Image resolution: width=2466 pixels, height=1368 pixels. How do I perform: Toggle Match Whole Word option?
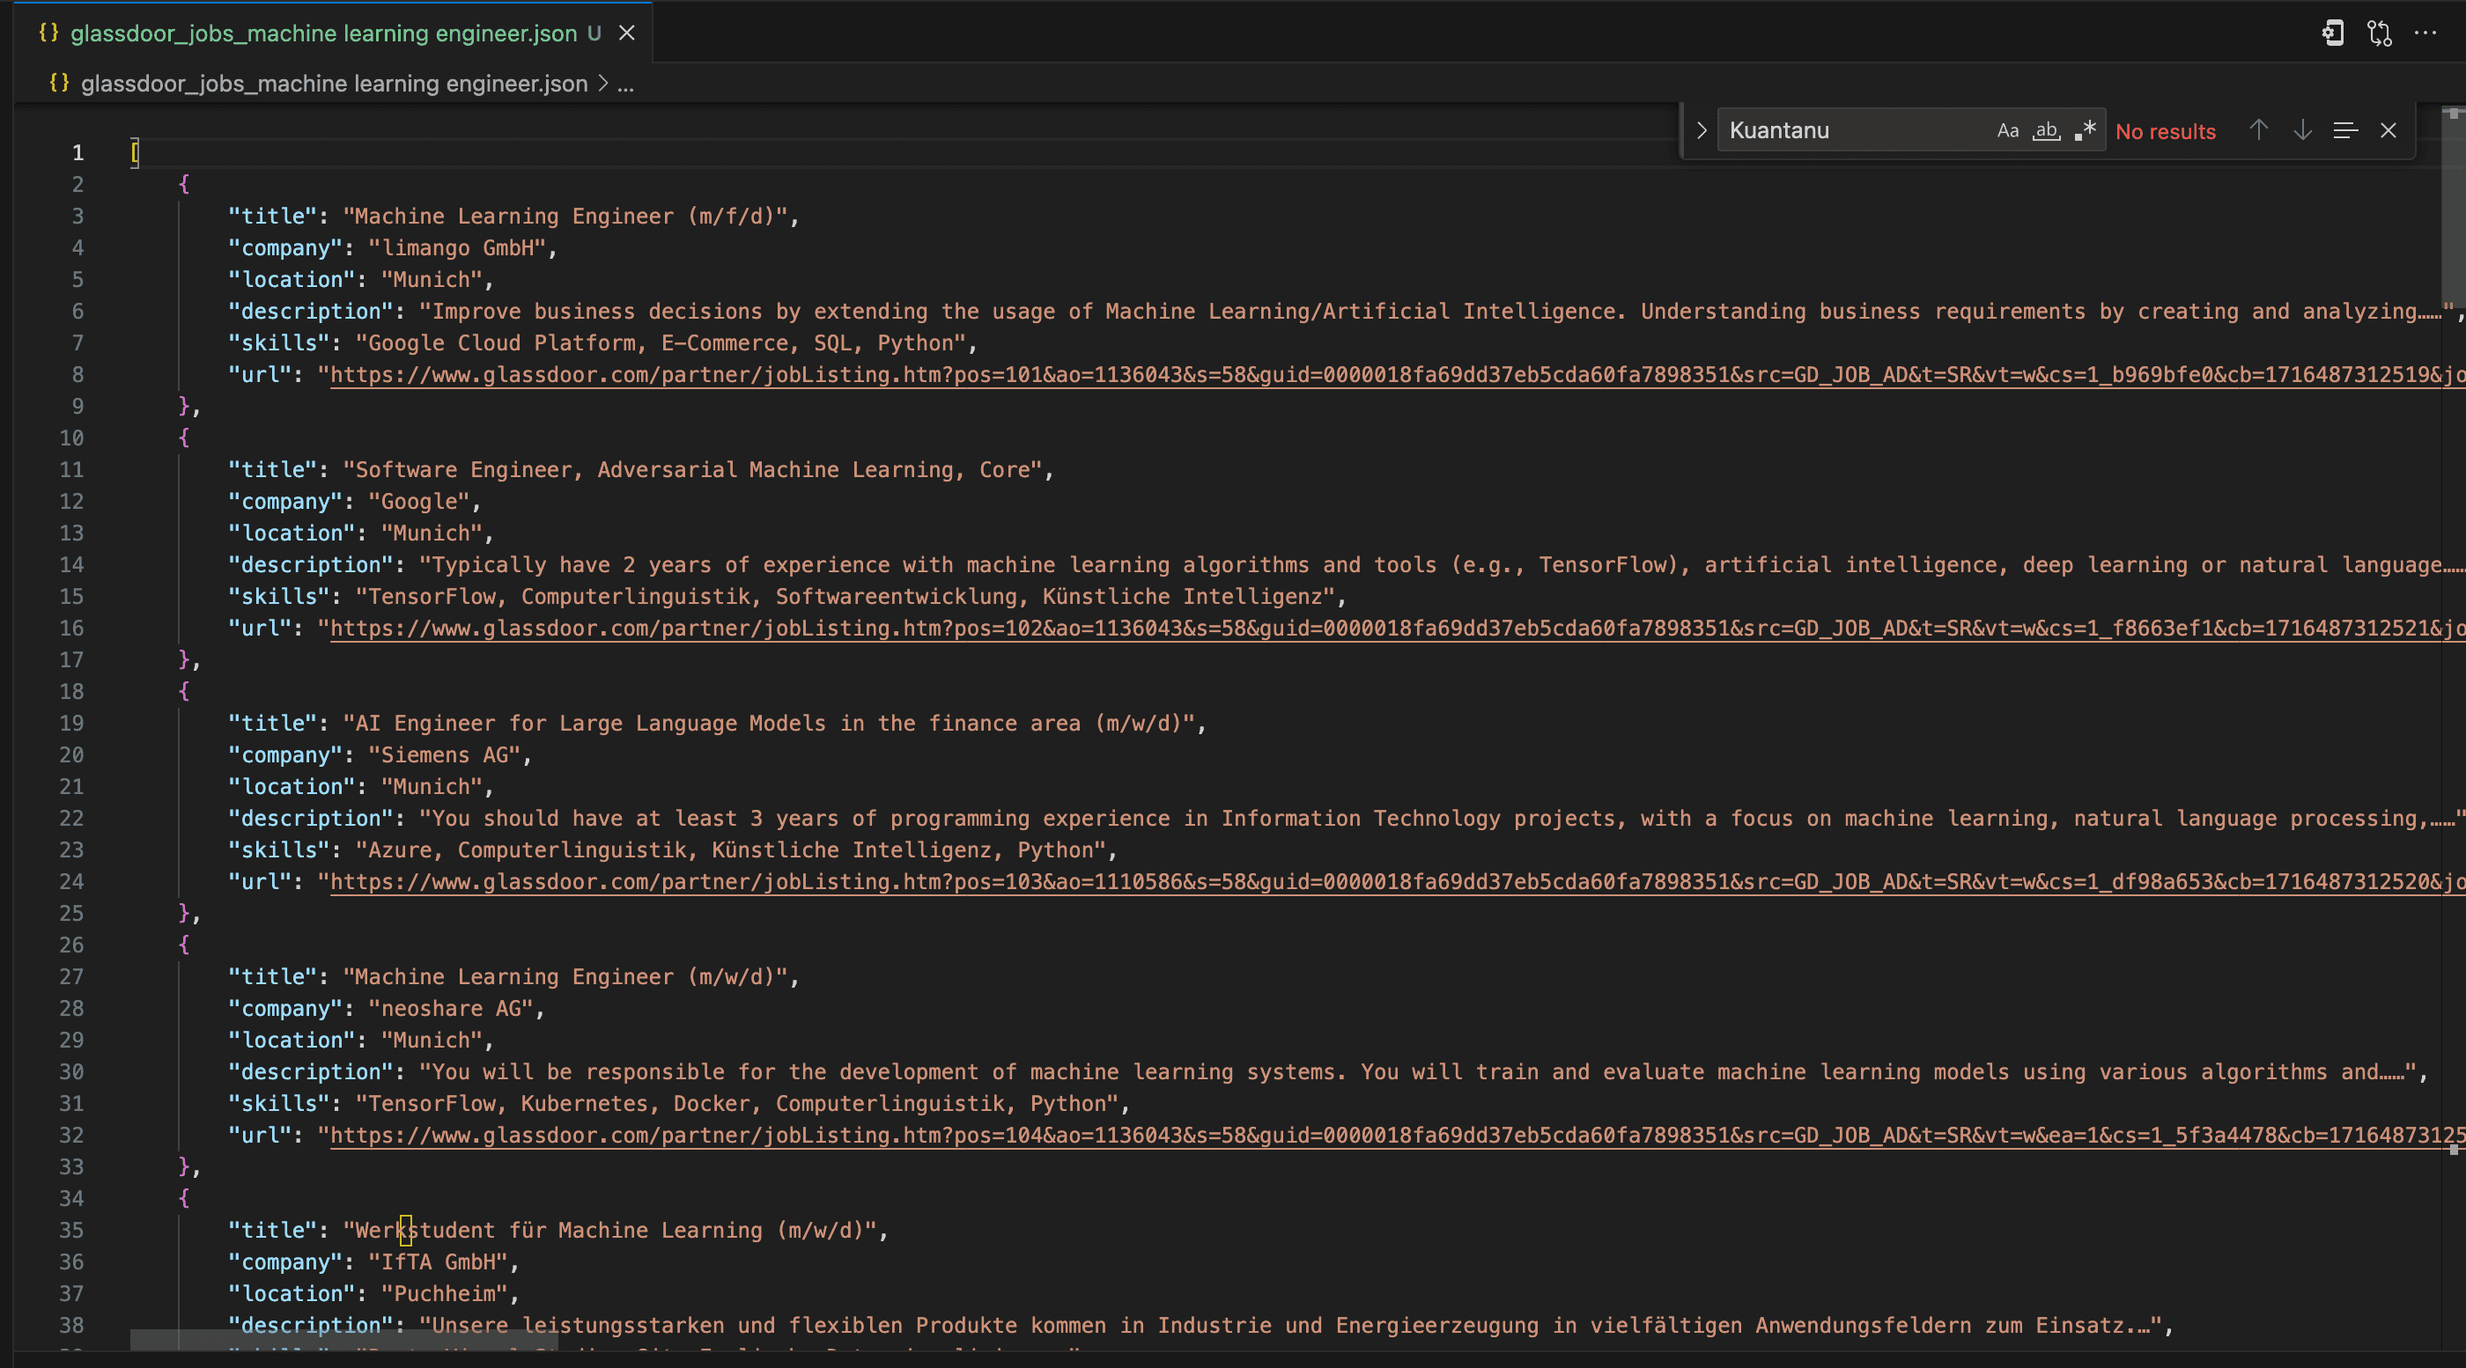coord(2047,131)
